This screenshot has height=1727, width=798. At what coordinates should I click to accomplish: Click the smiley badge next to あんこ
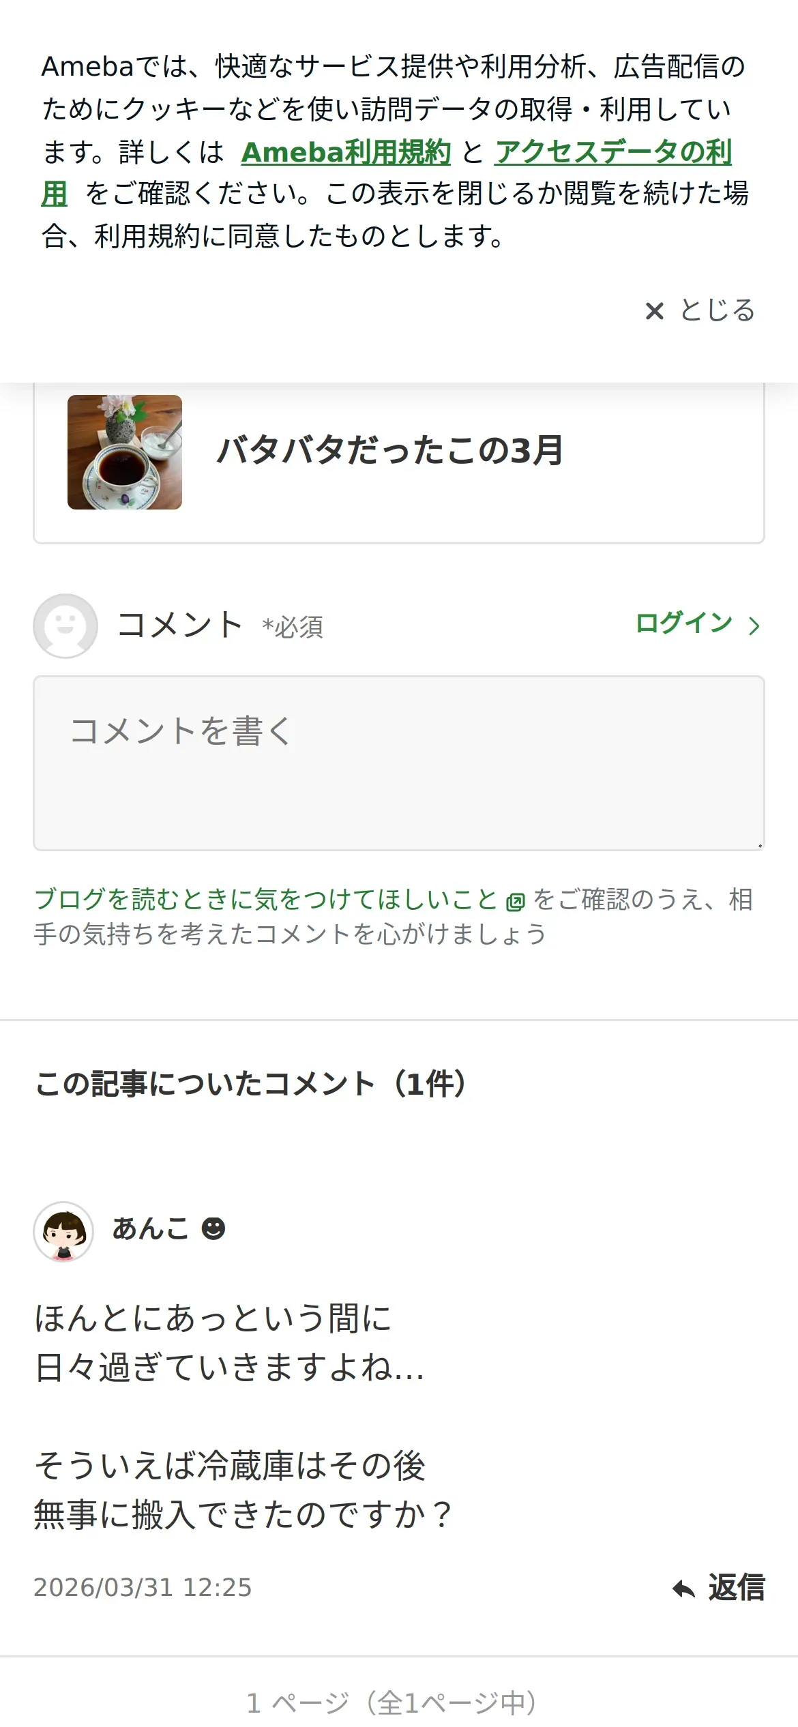pyautogui.click(x=213, y=1228)
